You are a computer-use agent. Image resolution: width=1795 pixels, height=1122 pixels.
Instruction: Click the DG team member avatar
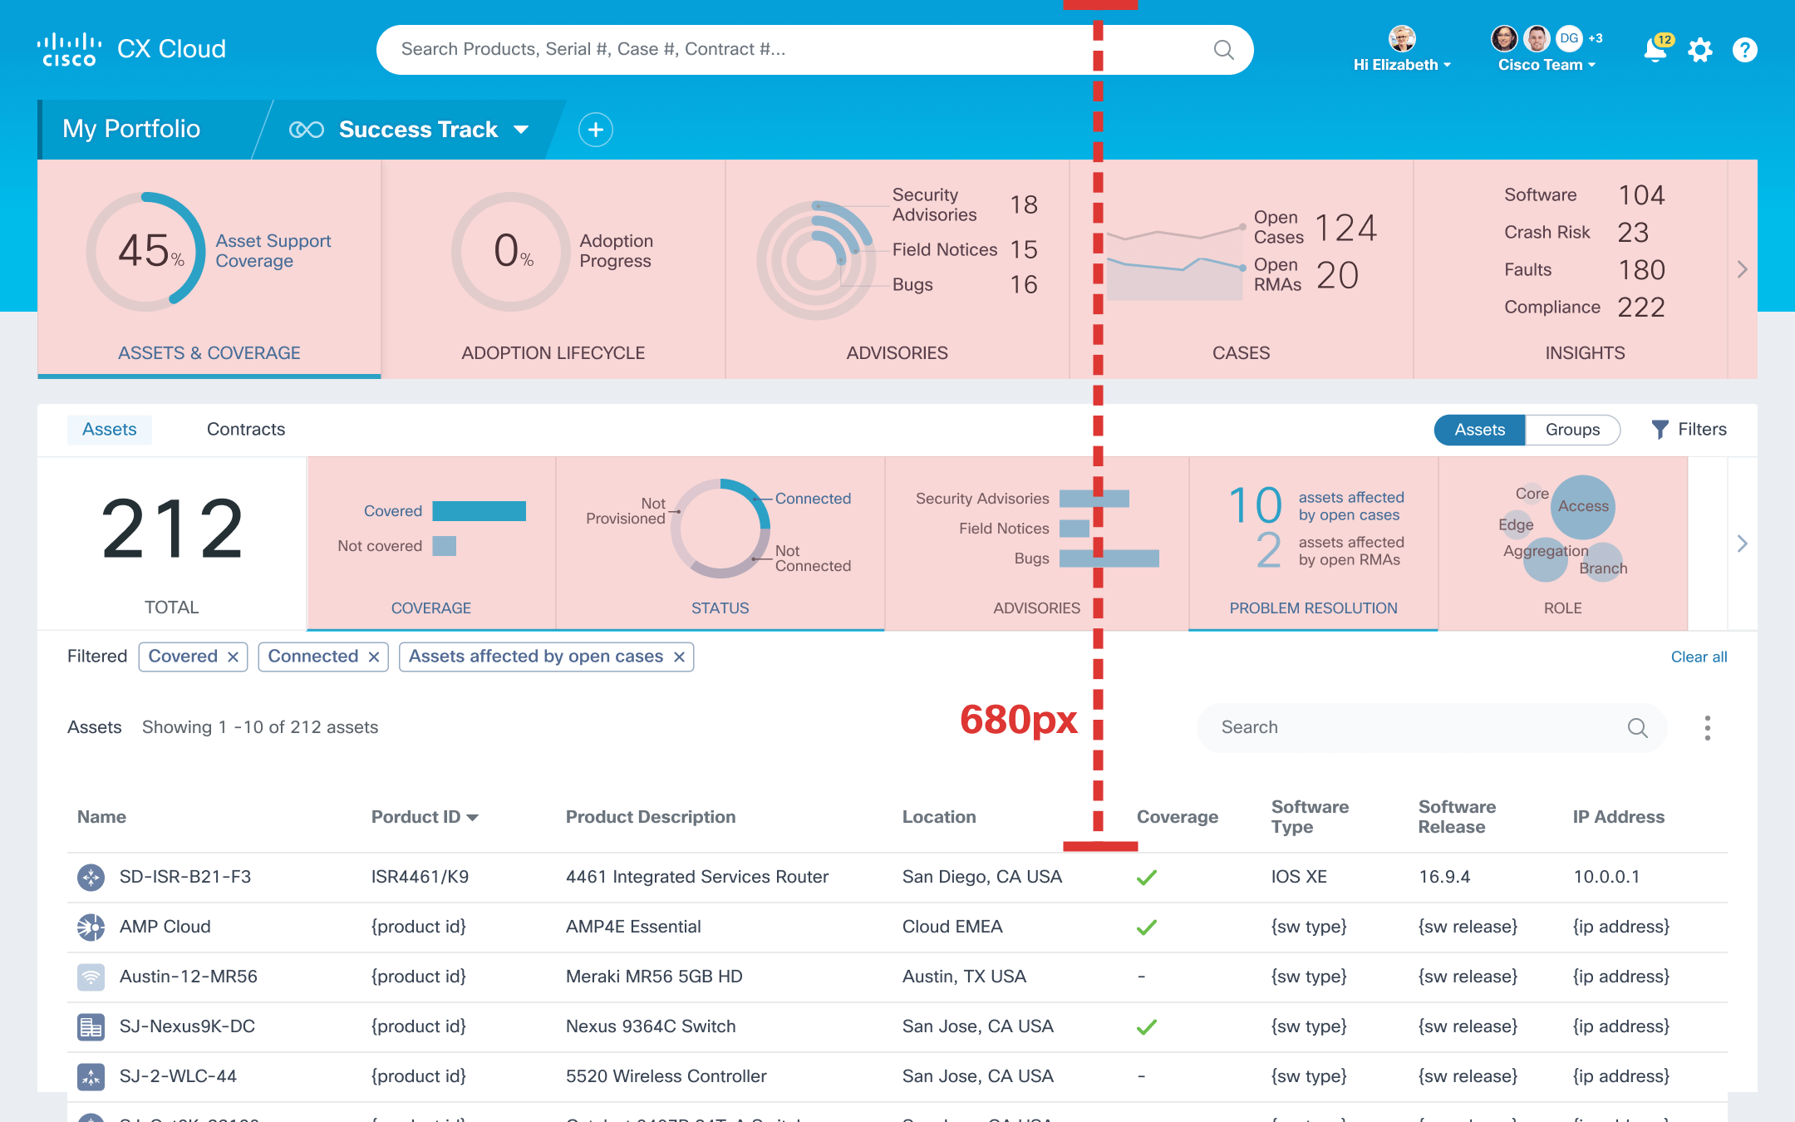(1569, 38)
